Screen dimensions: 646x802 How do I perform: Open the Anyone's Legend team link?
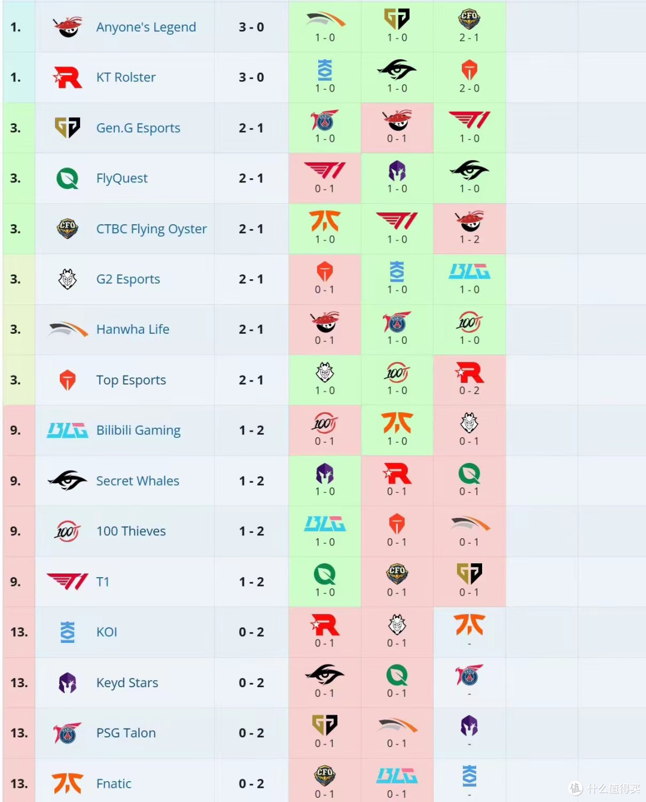(146, 27)
